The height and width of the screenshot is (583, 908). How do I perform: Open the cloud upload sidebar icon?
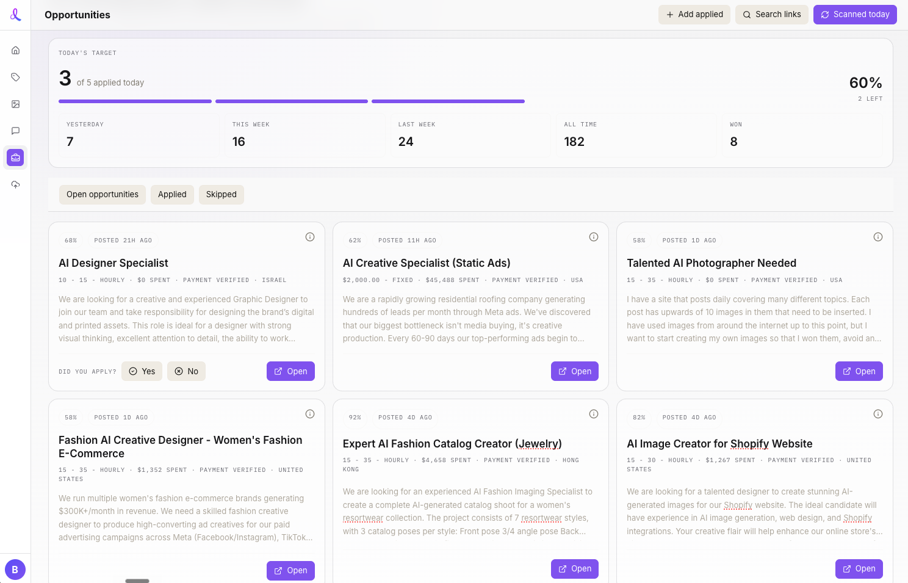coord(15,184)
